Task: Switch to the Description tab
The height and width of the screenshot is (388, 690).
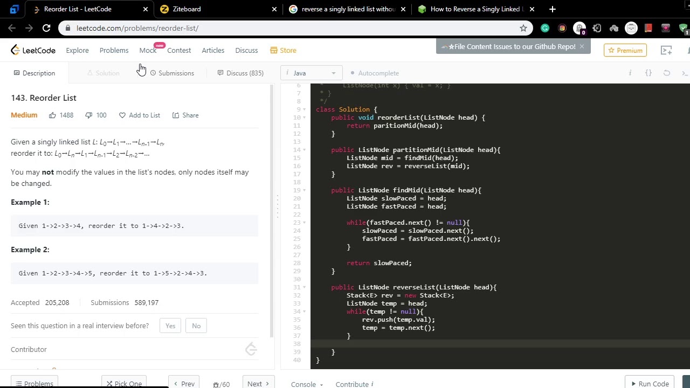Action: click(x=34, y=73)
